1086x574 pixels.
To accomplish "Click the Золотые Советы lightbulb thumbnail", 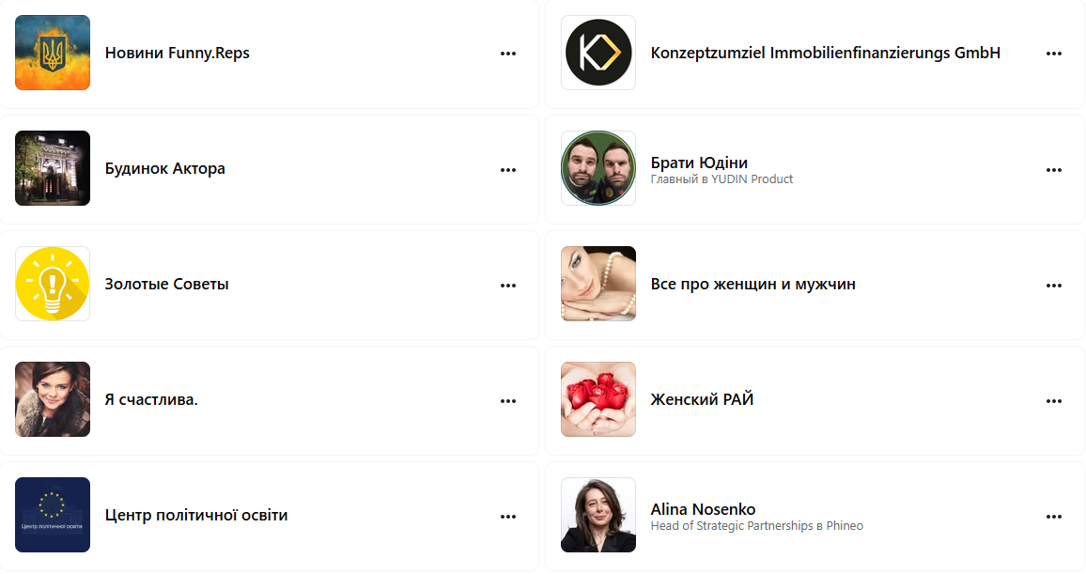I will 53,284.
